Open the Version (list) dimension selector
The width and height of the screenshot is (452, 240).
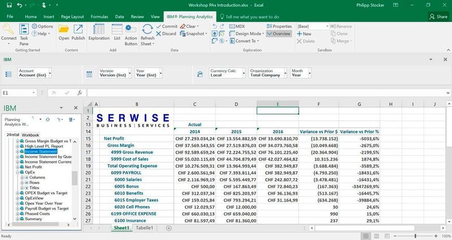[115, 73]
